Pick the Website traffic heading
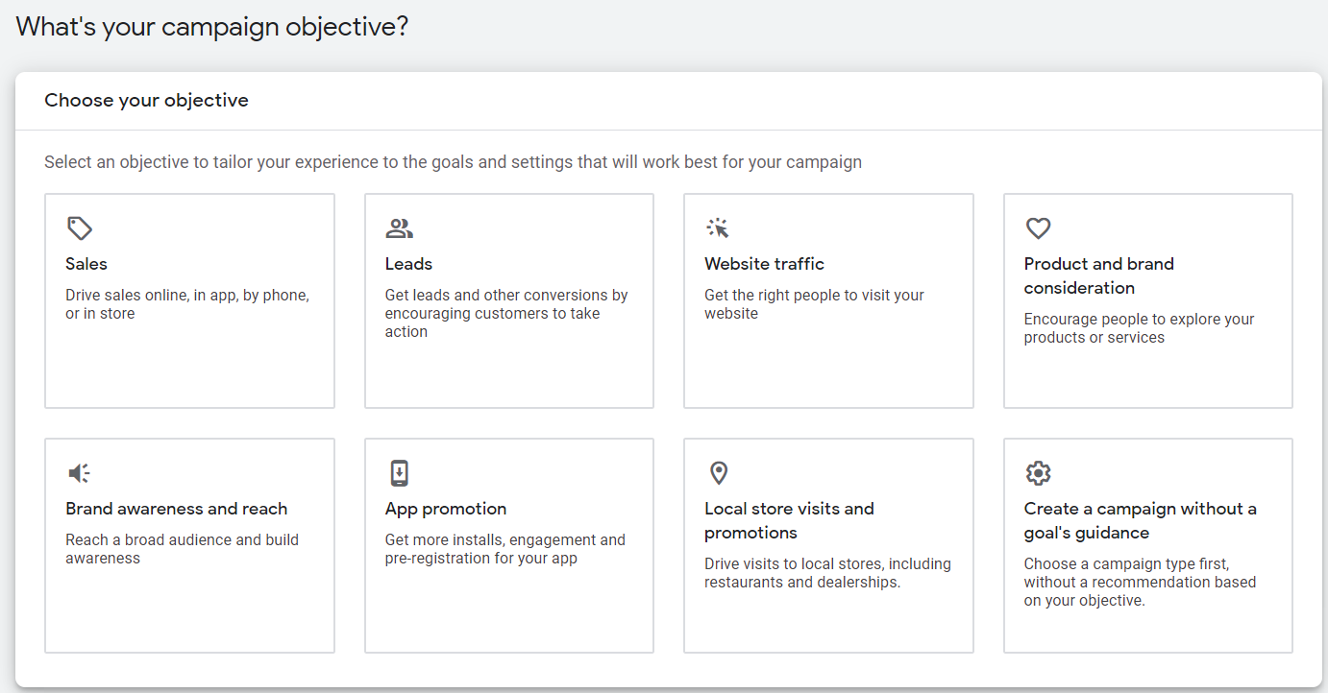 (x=764, y=264)
